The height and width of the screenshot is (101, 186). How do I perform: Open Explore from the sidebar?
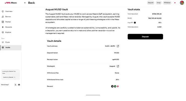8,32
